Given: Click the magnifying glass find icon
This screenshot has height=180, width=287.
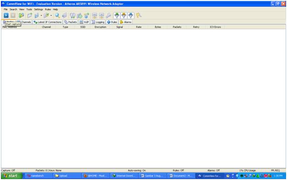Looking at the screenshot, I should 58,16.
